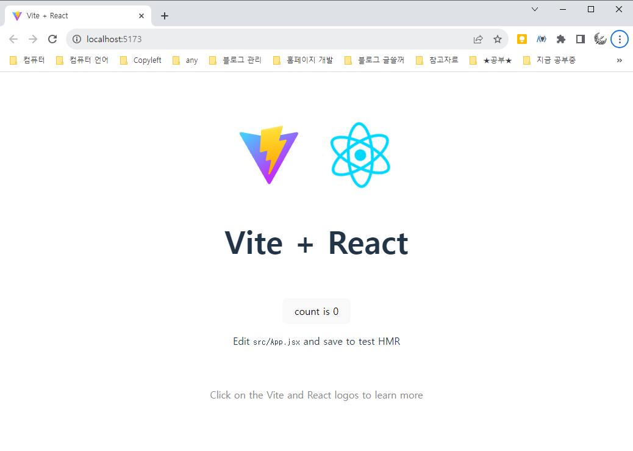Reload the localhost page
This screenshot has height=451, width=633.
(52, 39)
